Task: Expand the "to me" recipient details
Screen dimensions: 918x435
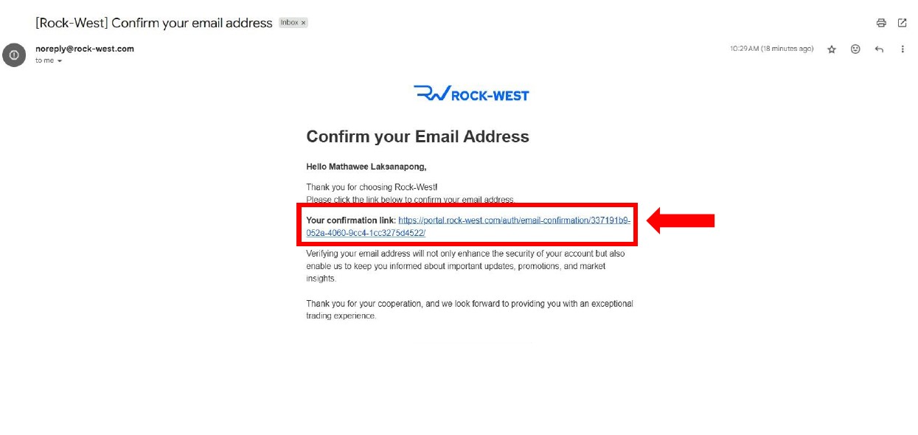Action: (60, 61)
